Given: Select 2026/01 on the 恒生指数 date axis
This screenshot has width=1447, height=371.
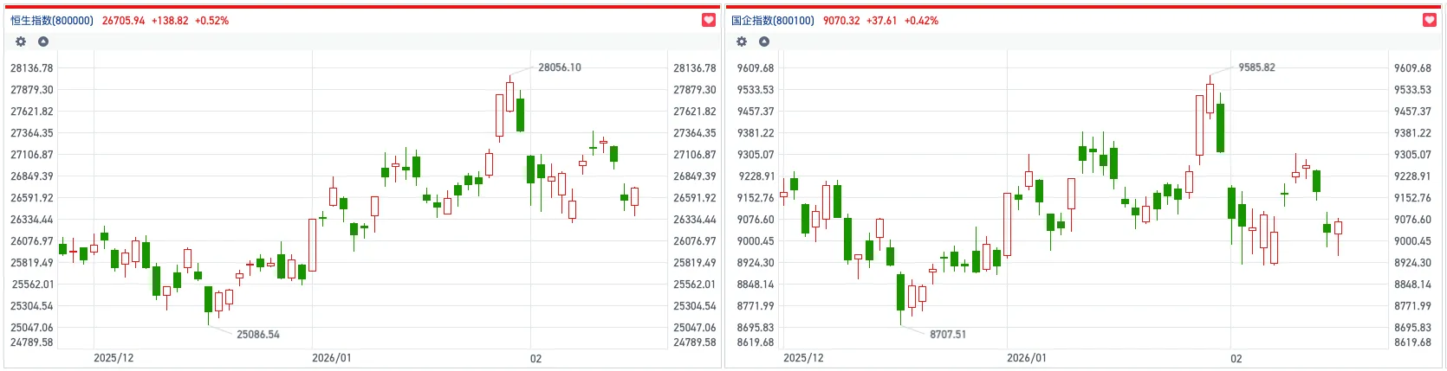Looking at the screenshot, I should click(332, 358).
